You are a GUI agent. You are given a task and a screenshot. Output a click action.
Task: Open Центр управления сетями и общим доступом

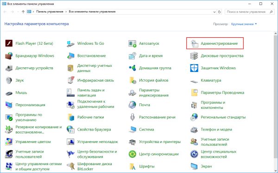click(38, 166)
